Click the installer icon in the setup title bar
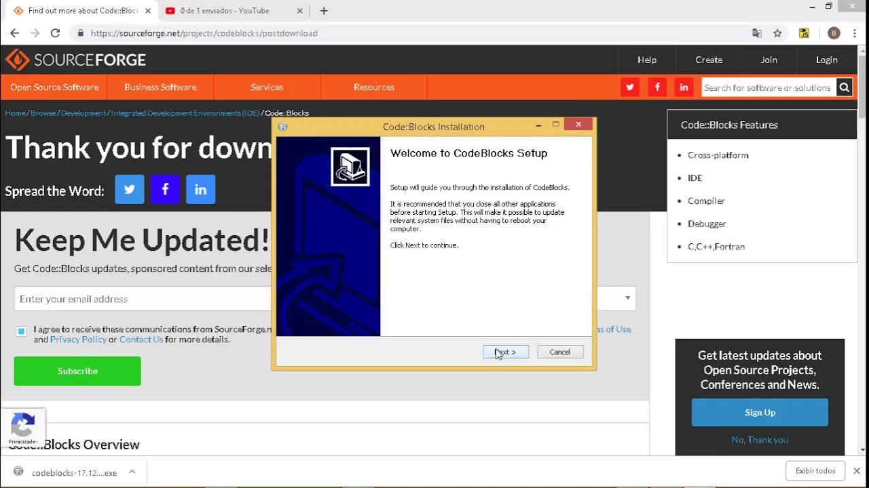The image size is (869, 488). tap(283, 127)
